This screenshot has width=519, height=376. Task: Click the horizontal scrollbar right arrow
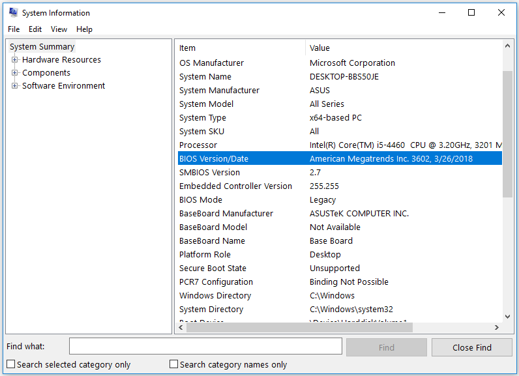pos(496,327)
